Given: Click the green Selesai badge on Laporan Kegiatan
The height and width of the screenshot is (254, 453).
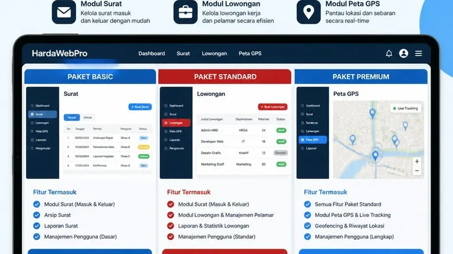Looking at the screenshot, I should pos(143,156).
